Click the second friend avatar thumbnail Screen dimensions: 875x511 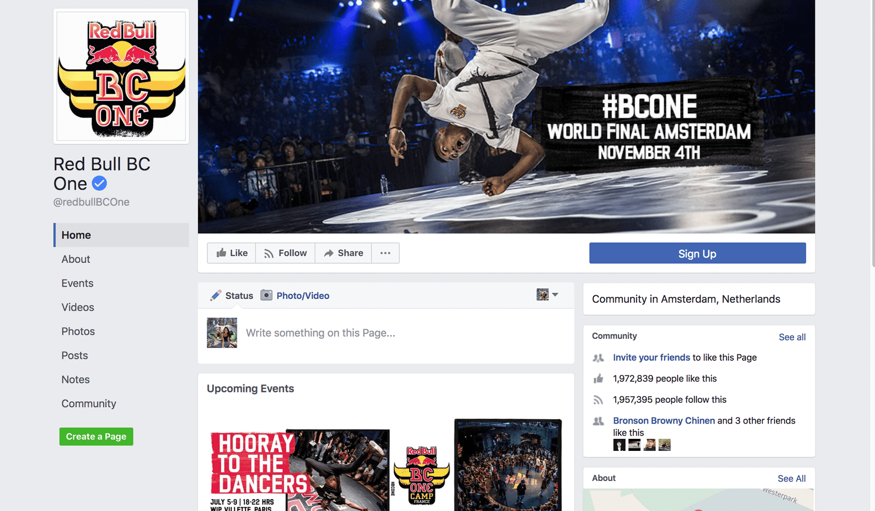pos(634,445)
